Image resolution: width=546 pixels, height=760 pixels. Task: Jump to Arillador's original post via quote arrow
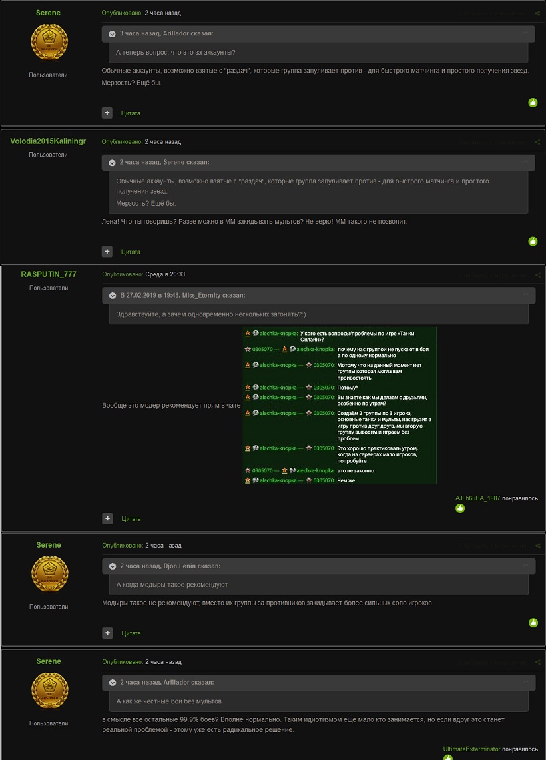coord(525,33)
